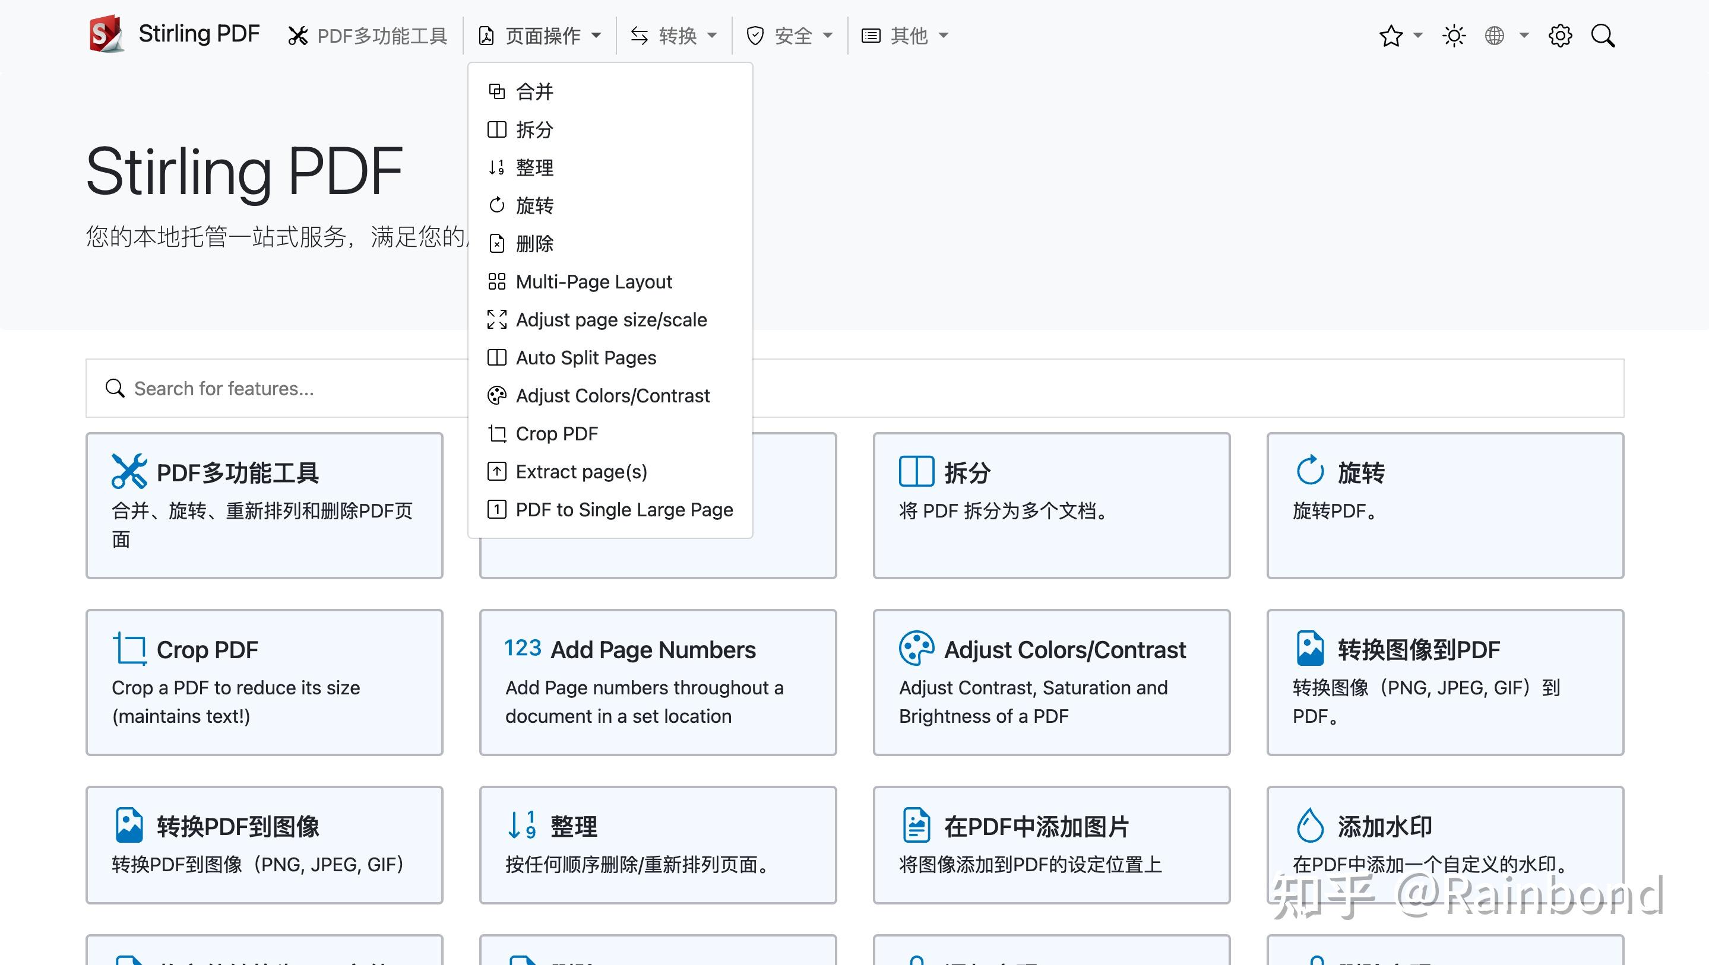
Task: Click the search magnifier icon in header
Action: coord(1603,35)
